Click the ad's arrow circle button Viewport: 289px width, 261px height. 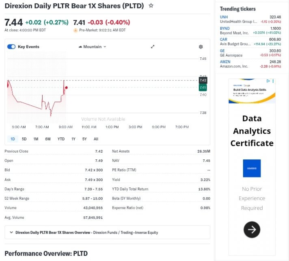pos(252,230)
